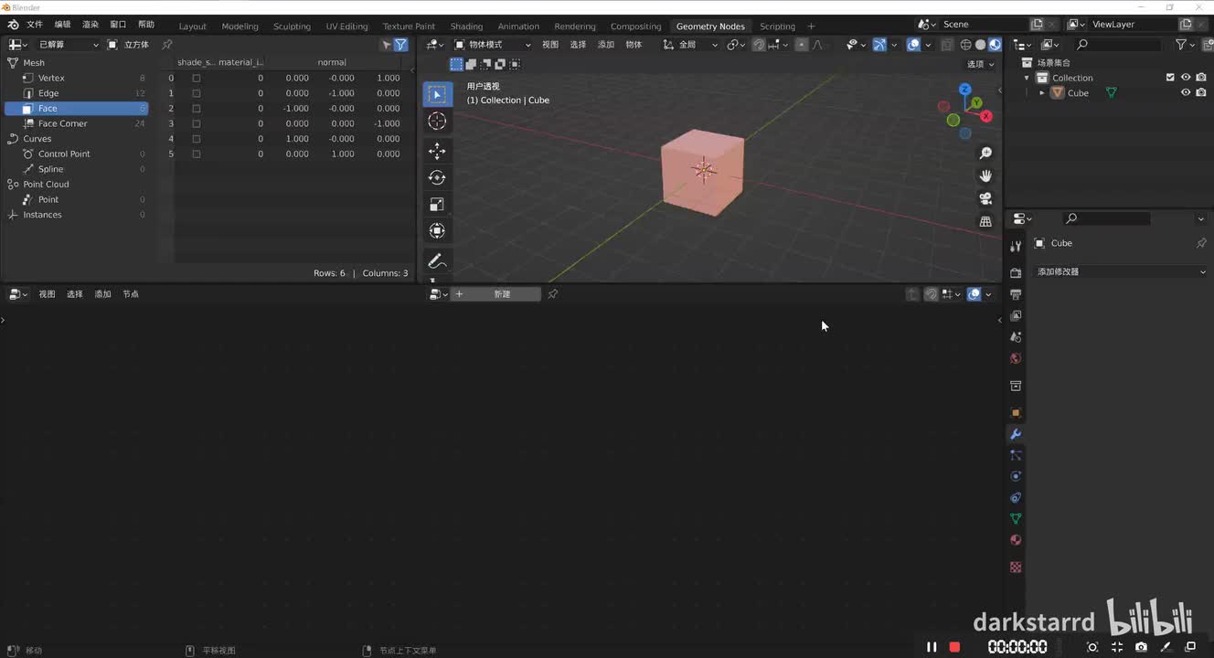Screen dimensions: 1214x658
Task: Pin the node group in node editor
Action: (x=552, y=294)
